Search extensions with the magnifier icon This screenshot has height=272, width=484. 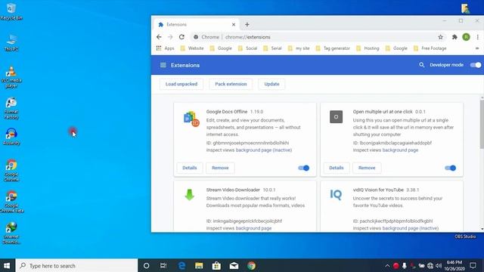pos(421,65)
